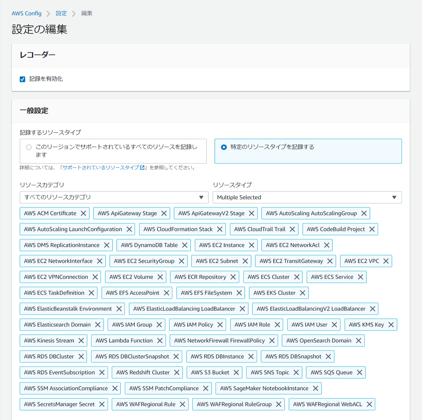This screenshot has height=420, width=422.
Task: Remove AWS IAM Group tag
Action: point(159,325)
